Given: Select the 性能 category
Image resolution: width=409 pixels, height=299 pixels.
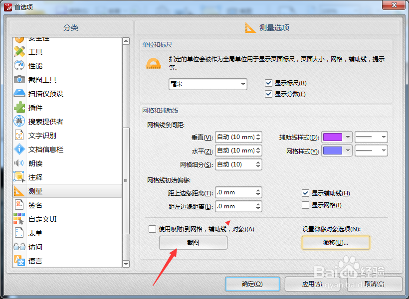Looking at the screenshot, I should point(67,65).
